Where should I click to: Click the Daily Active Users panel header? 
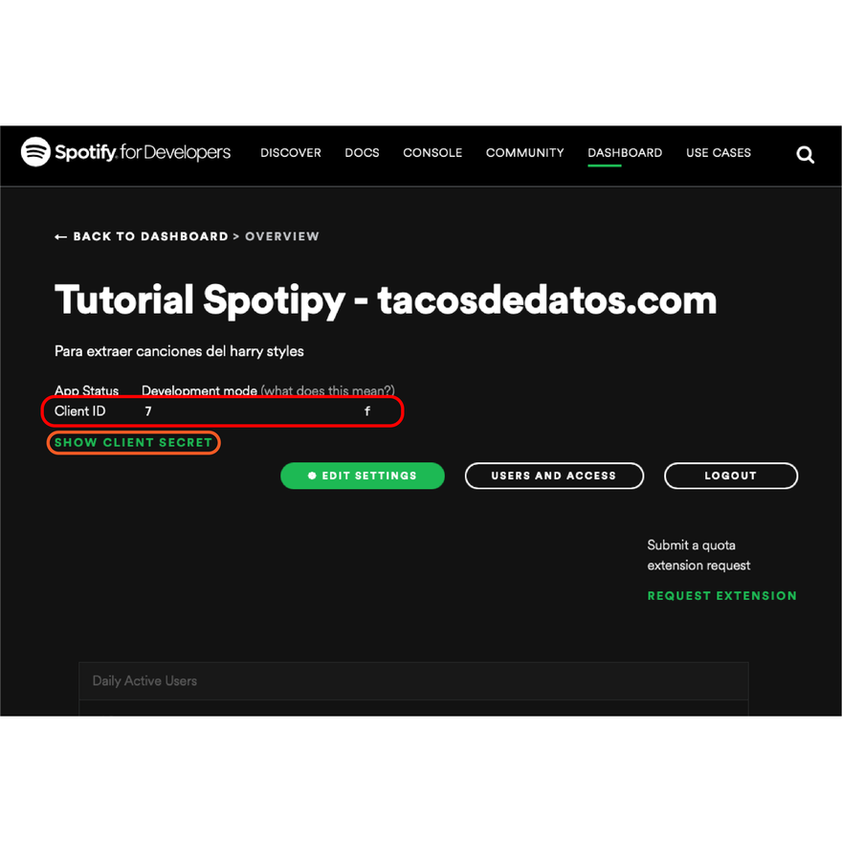click(x=413, y=681)
